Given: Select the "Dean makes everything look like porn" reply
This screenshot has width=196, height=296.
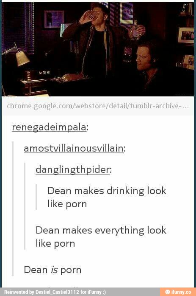Looking at the screenshot, I should [x=101, y=237].
